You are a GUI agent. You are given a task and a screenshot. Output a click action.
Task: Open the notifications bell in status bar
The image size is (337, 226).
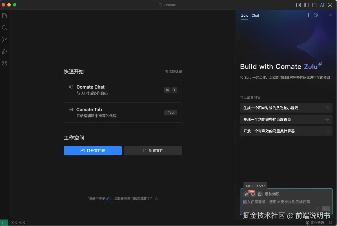click(x=331, y=223)
